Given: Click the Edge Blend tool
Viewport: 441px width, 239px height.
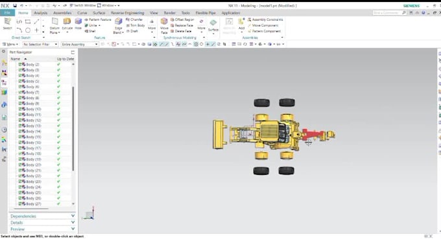Looking at the screenshot, I should pos(119,25).
